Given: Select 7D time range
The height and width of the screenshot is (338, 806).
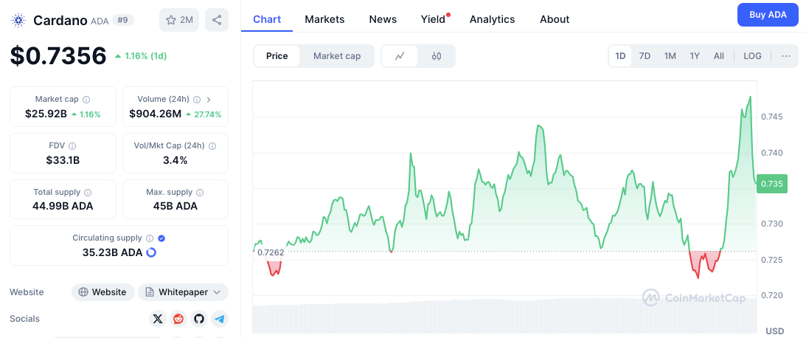Looking at the screenshot, I should tap(645, 56).
